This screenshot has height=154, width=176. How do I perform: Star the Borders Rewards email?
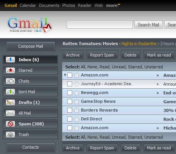click(x=77, y=110)
